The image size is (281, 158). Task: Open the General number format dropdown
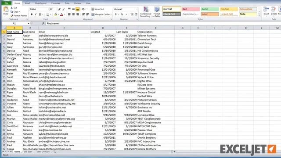[x=136, y=9]
